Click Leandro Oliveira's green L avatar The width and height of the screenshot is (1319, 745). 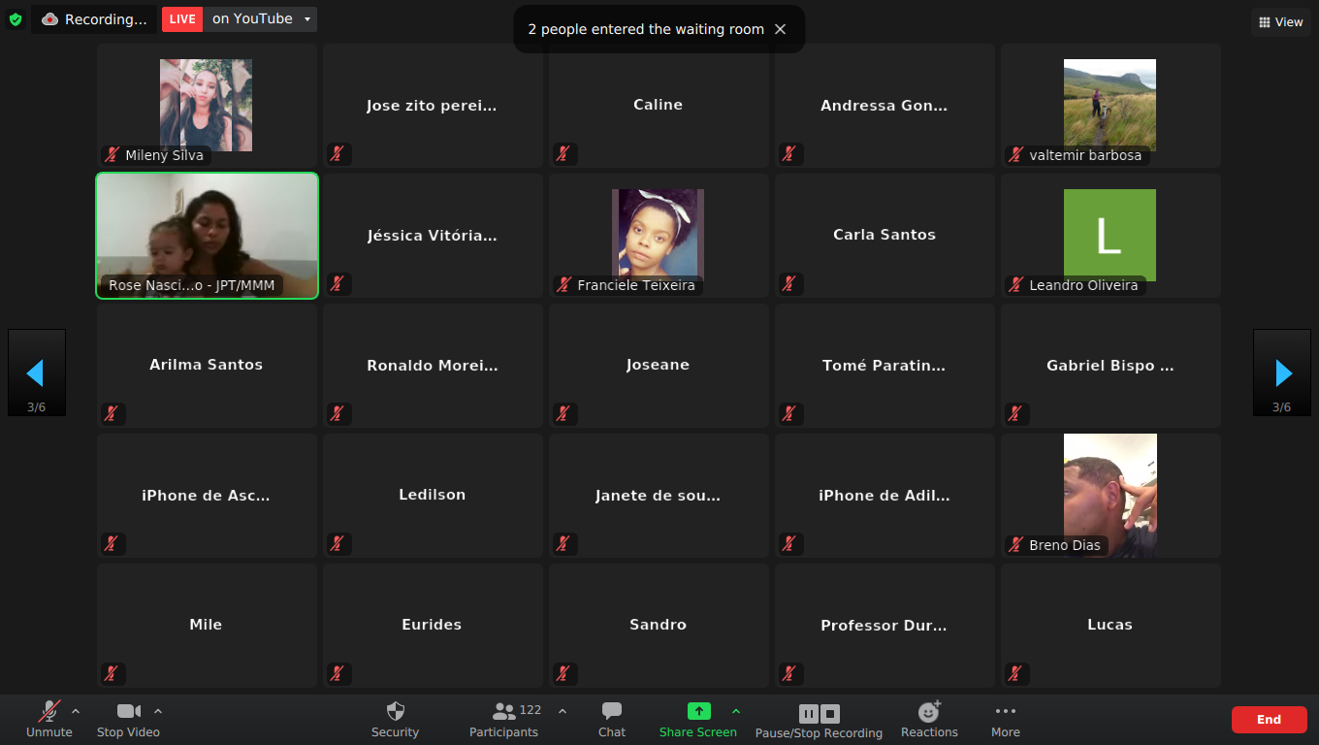(x=1110, y=235)
